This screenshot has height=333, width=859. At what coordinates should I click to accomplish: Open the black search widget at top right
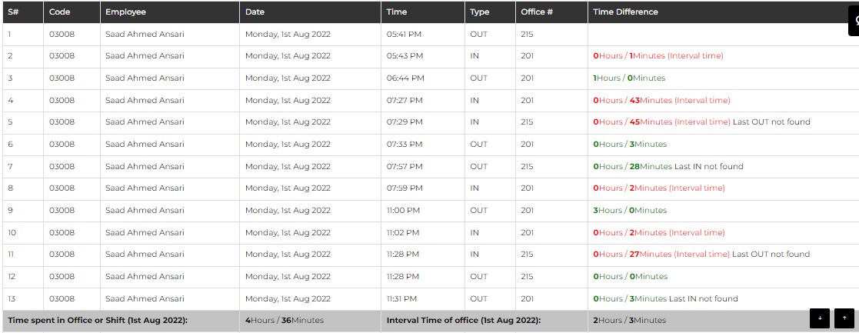[x=854, y=21]
